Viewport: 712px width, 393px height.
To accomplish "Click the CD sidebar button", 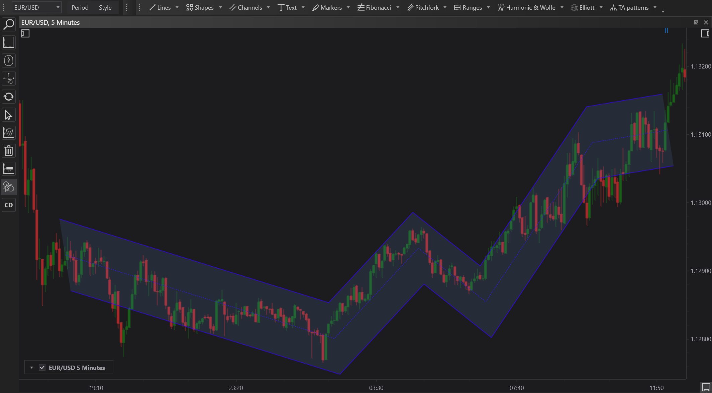I will [9, 205].
